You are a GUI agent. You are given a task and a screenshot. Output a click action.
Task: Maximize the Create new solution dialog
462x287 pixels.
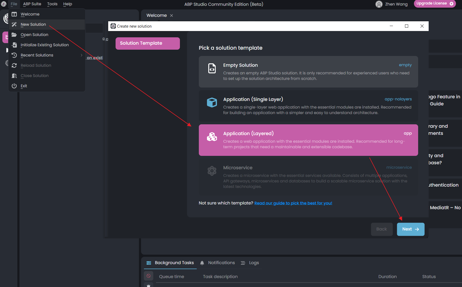[x=407, y=26]
